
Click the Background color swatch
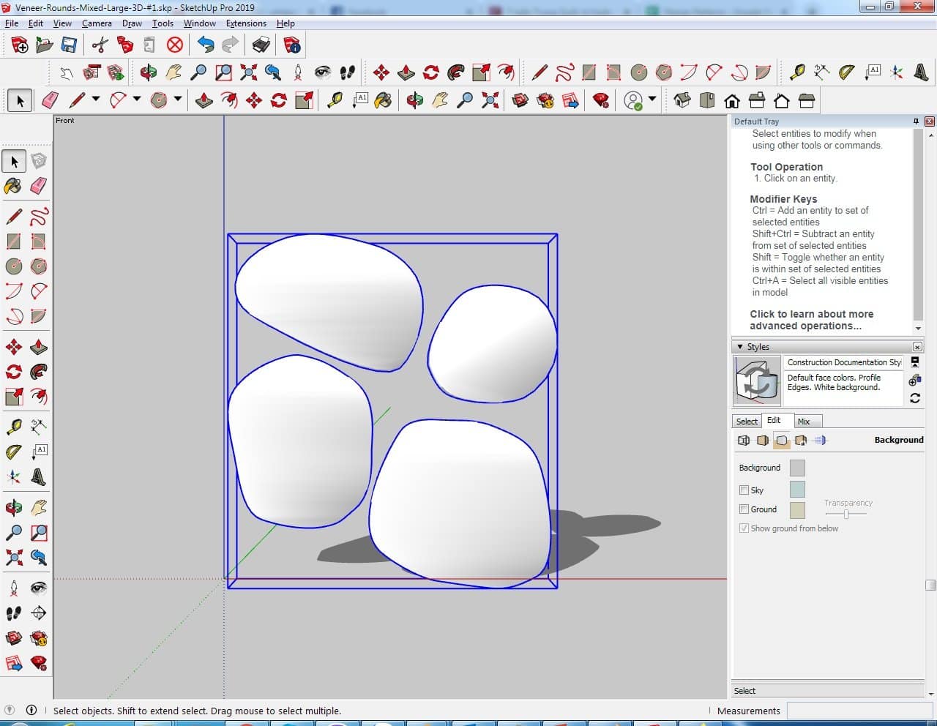click(797, 468)
